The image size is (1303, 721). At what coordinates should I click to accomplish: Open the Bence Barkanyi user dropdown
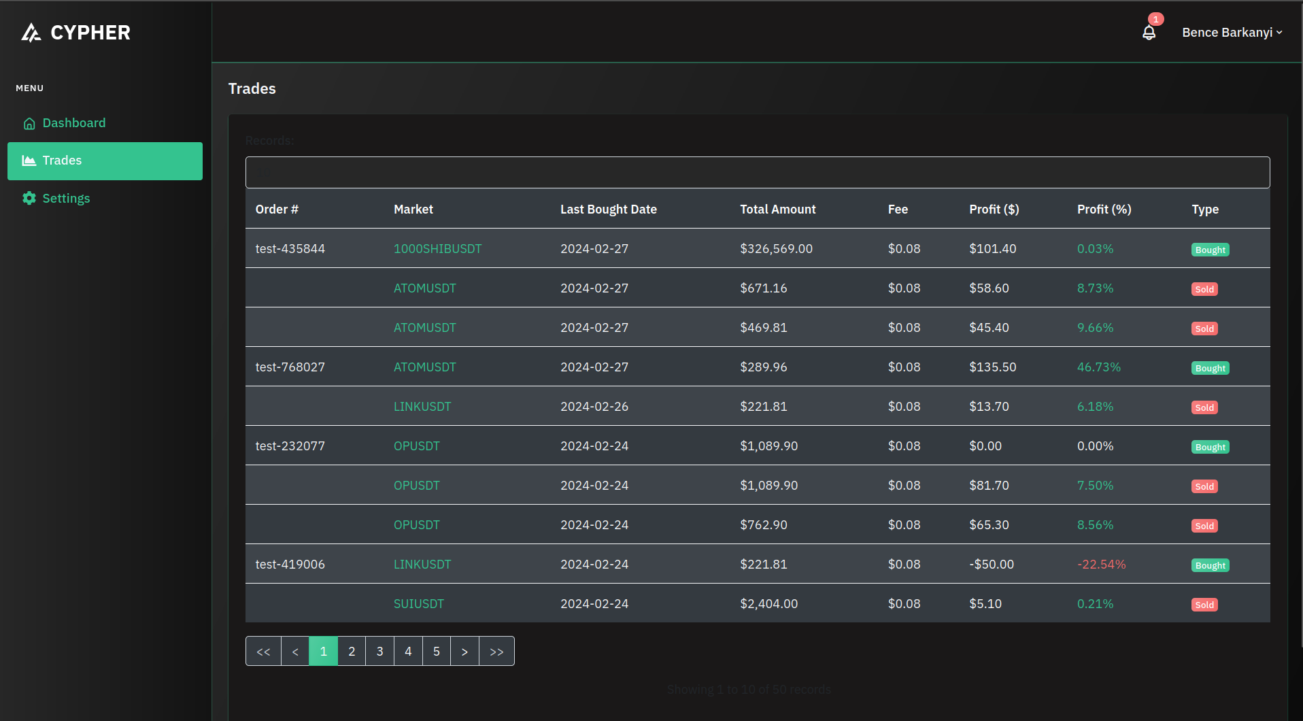click(1232, 33)
